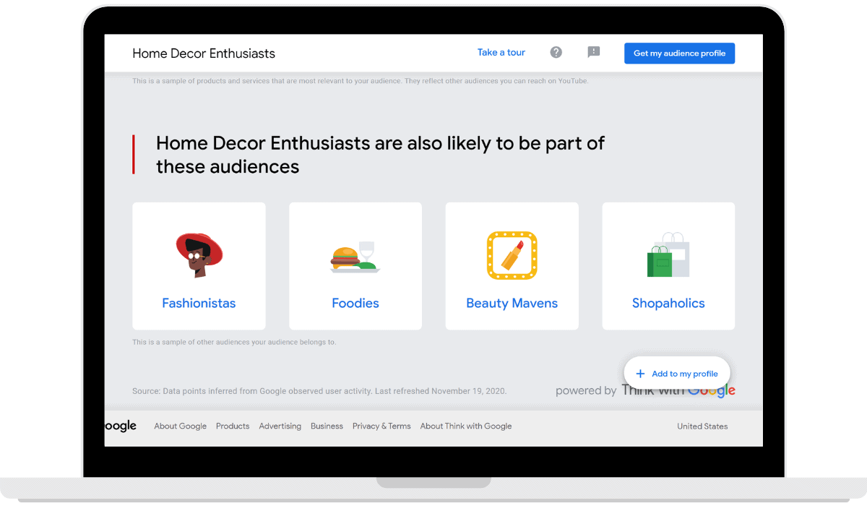
Task: Select the Beauty Mavens lipstick illustration
Action: [x=512, y=255]
